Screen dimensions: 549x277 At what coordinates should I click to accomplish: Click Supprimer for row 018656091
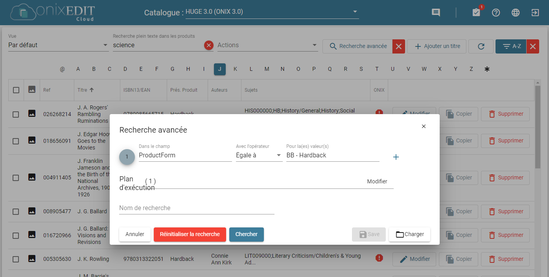point(505,140)
